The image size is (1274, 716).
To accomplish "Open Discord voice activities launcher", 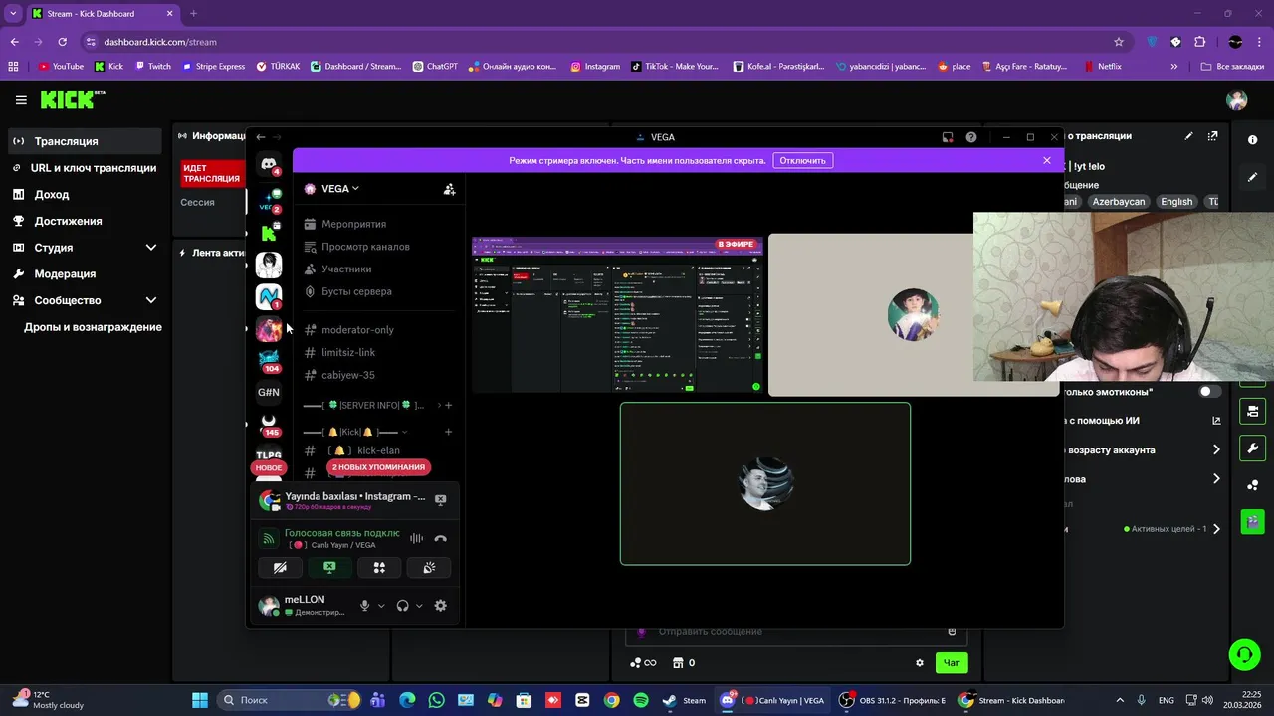I will pos(379,567).
